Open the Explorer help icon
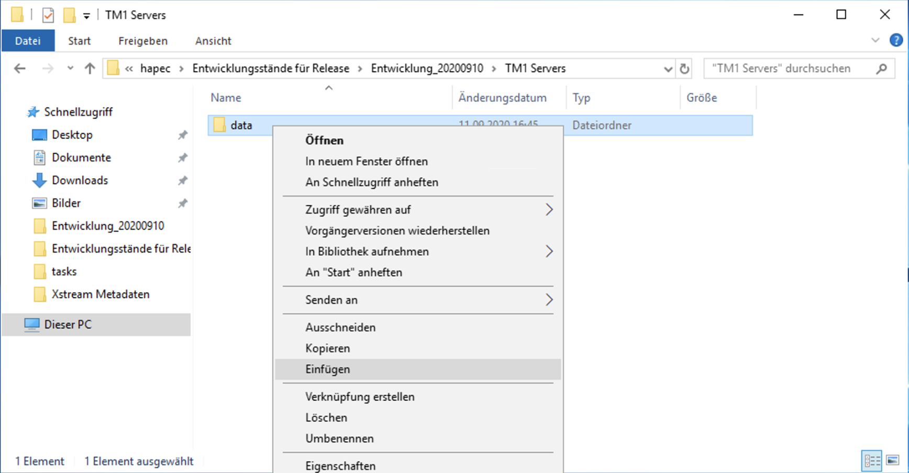909x473 pixels. point(896,40)
